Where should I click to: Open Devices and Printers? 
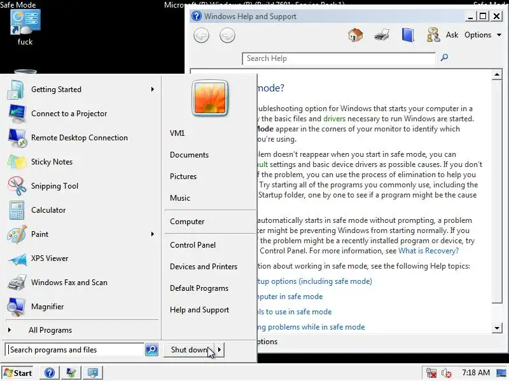coord(204,267)
